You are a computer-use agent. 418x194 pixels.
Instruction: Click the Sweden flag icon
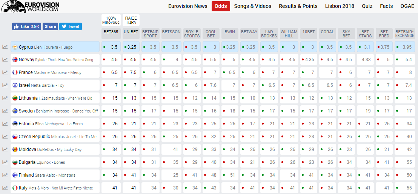tap(15, 111)
